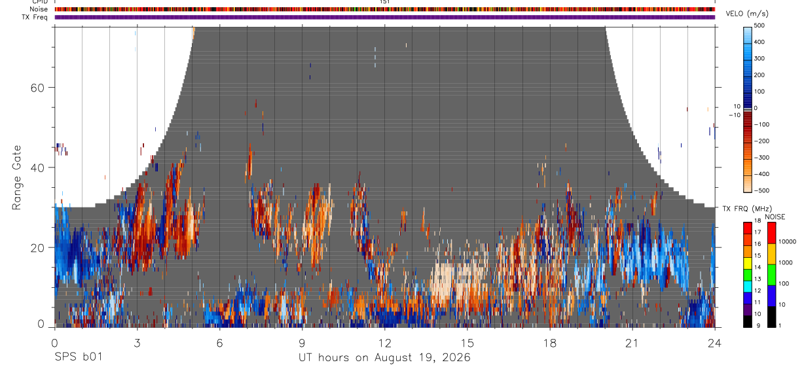Image resolution: width=804 pixels, height=371 pixels.
Task: Click the NOISE color scale bar
Action: pyautogui.click(x=771, y=274)
